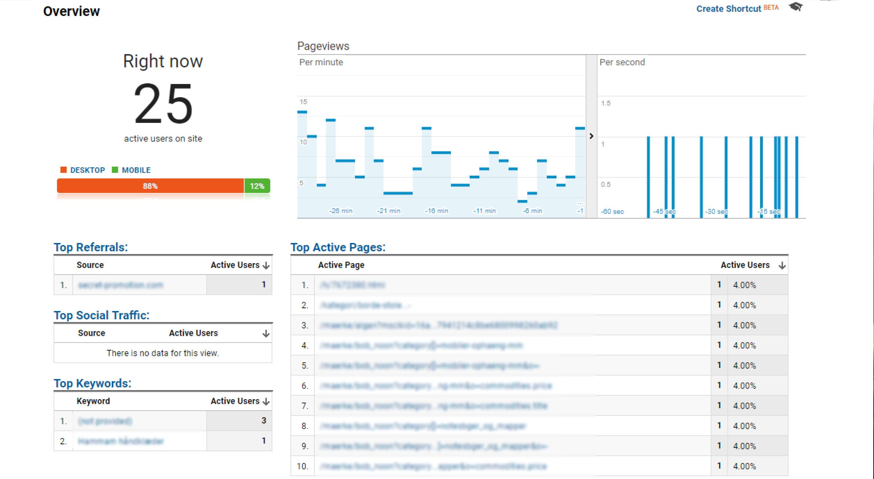Sort Top Keywords by Active Users arrow
The height and width of the screenshot is (479, 874).
tap(266, 401)
